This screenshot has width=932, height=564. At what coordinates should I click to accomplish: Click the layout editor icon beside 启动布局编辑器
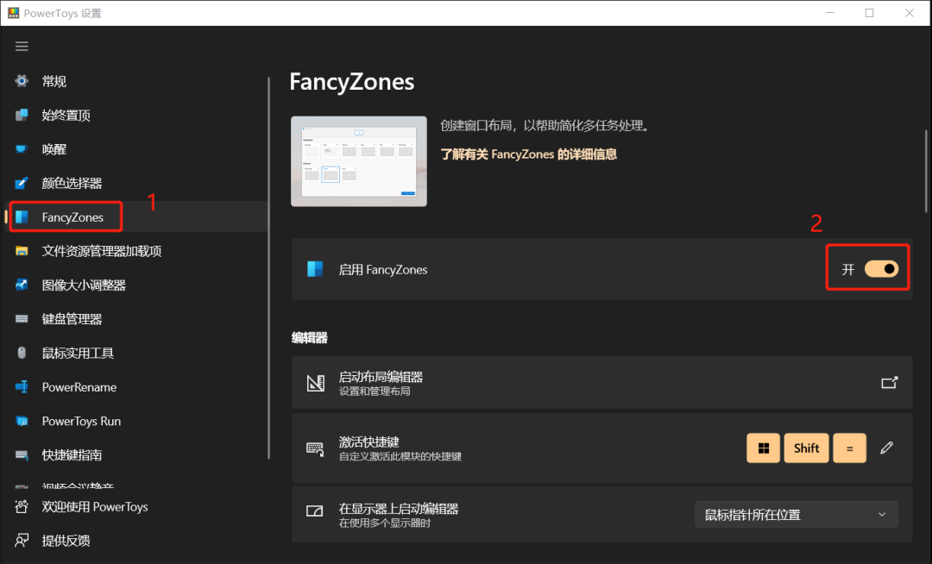click(x=315, y=383)
